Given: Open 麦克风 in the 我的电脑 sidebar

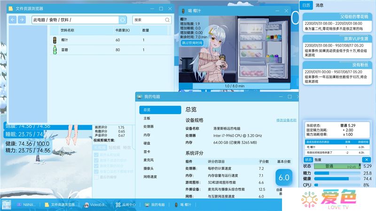Looking at the screenshot, I should click(x=149, y=160).
